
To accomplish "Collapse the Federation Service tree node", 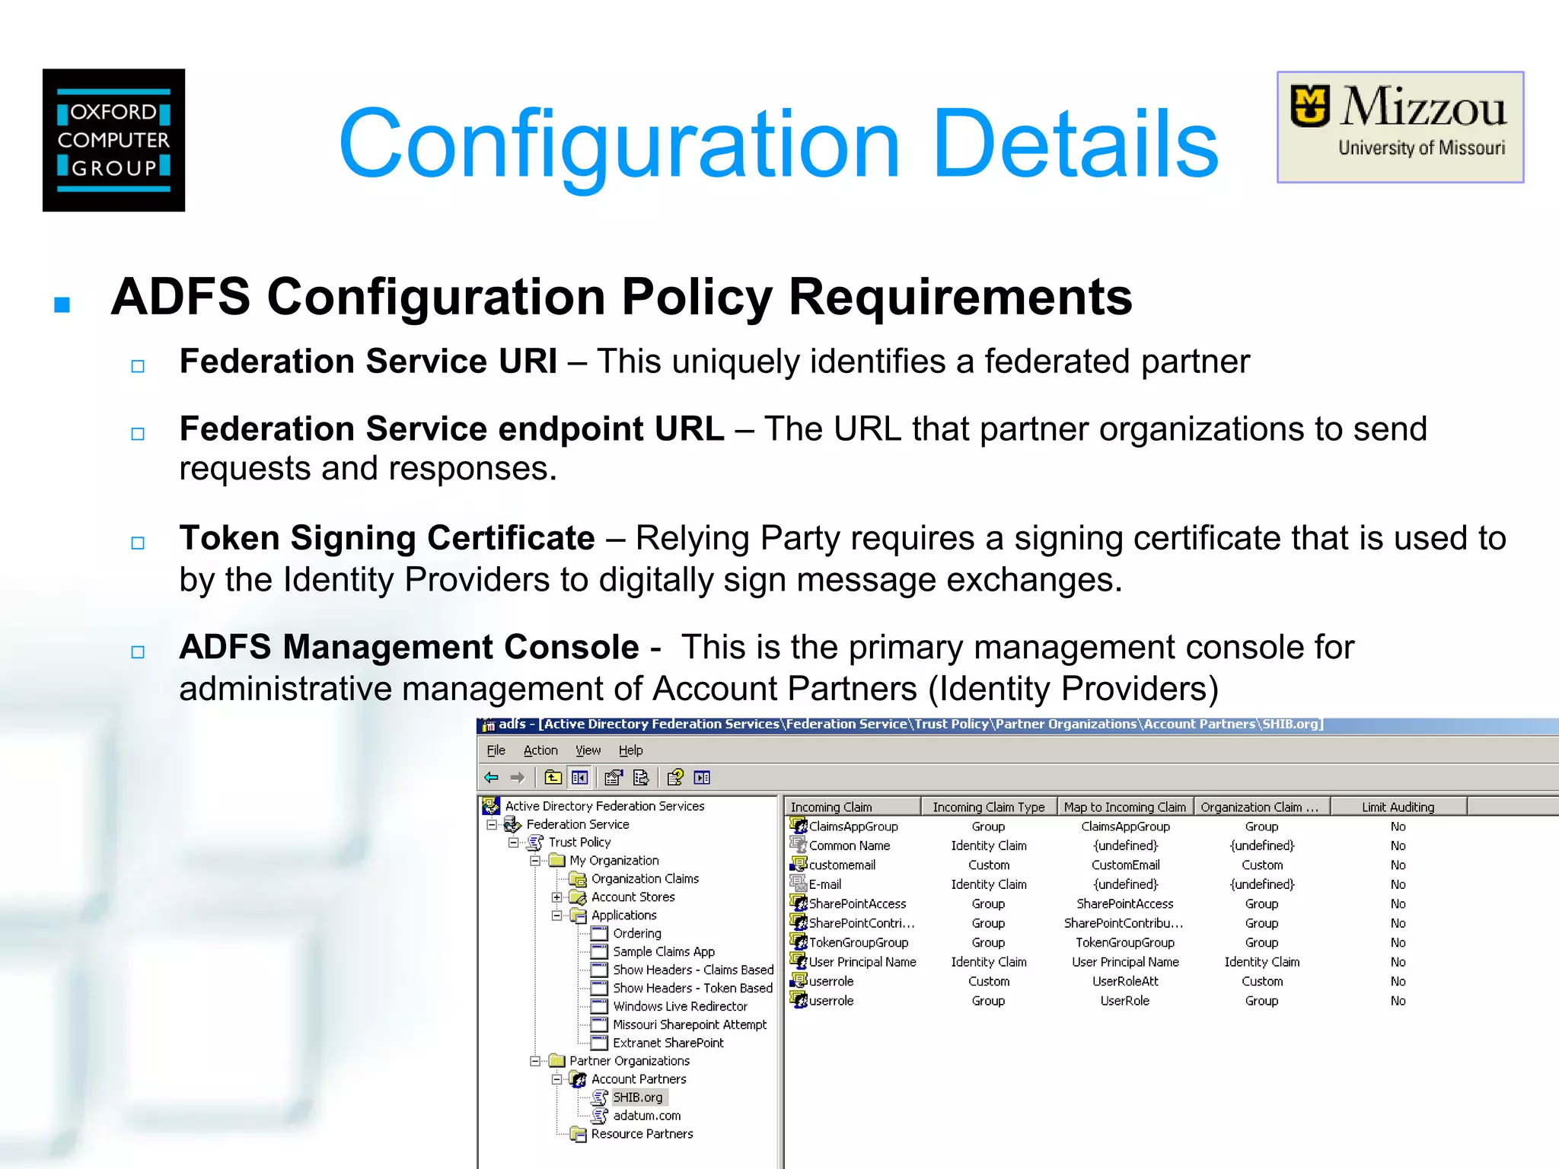I will coord(492,824).
